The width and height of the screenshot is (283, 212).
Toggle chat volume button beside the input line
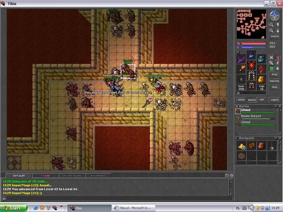click(4, 199)
